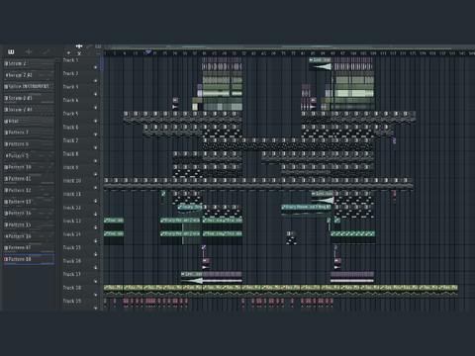Toggle mute switch on Track 19
The image size is (475, 356).
tap(96, 308)
